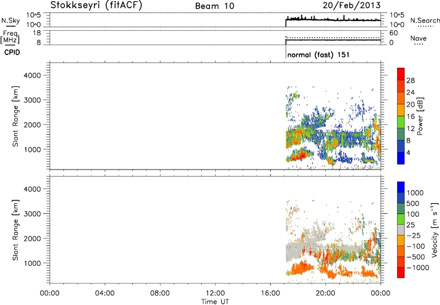Click the '4' Power colorbar tick label
Viewport: 440px width, 305px height.
408,153
